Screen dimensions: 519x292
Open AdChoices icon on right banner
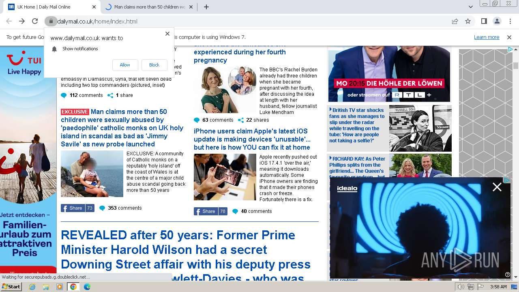(510, 49)
